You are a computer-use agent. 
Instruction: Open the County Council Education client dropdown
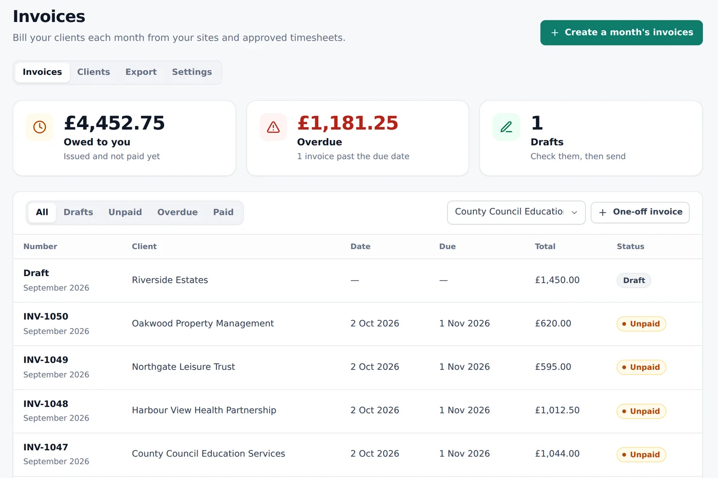(516, 212)
